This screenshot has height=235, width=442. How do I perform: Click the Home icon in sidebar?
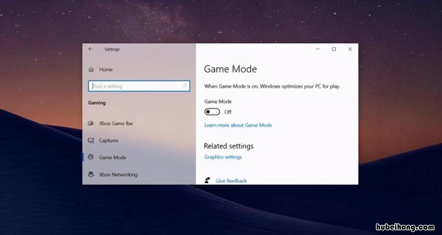(x=91, y=70)
